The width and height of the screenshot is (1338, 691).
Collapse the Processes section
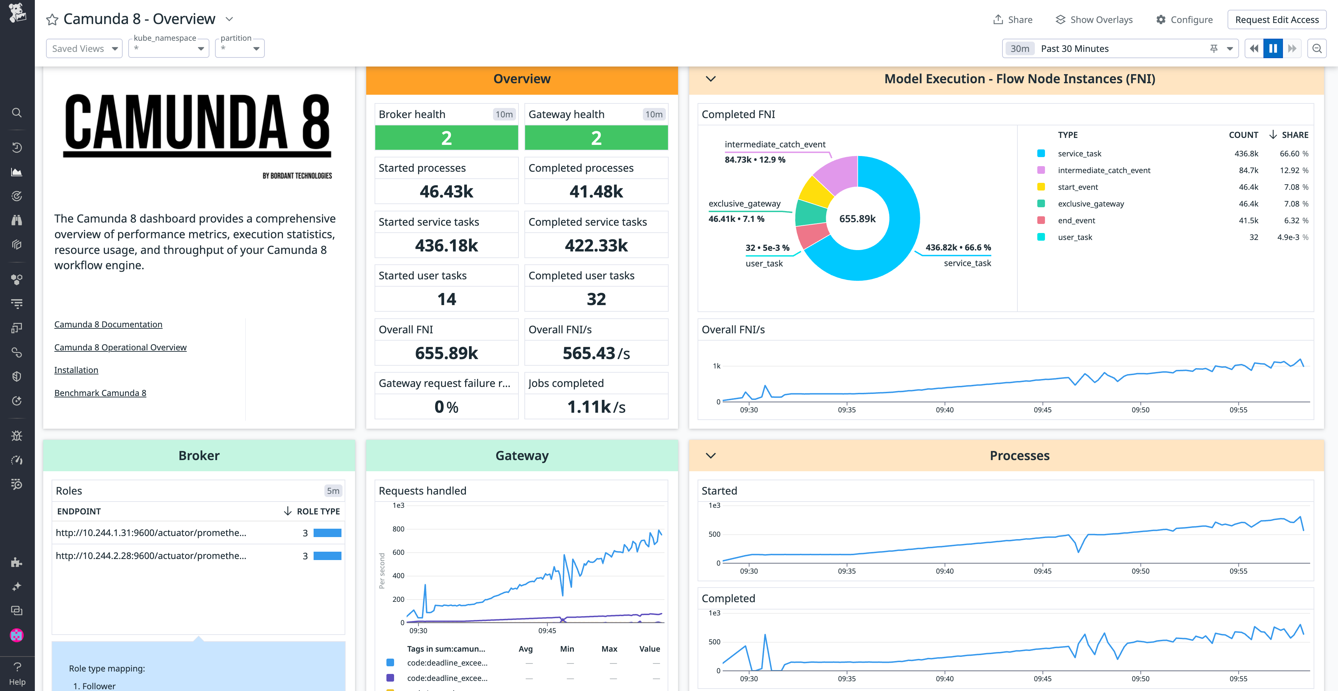click(710, 455)
